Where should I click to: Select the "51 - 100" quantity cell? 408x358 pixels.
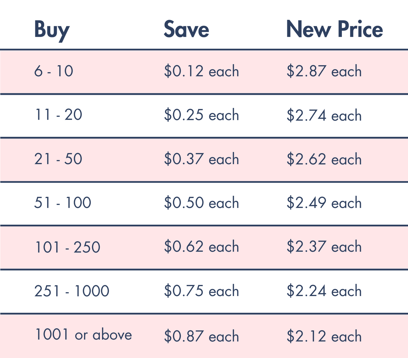63,203
